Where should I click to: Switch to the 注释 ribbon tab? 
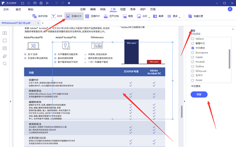[x=83, y=9]
